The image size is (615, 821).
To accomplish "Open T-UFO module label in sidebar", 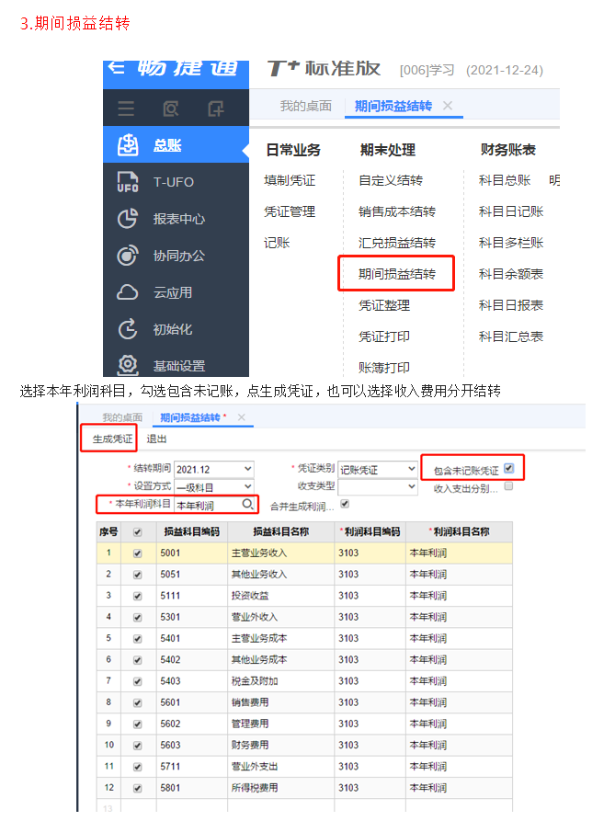I will tap(173, 182).
